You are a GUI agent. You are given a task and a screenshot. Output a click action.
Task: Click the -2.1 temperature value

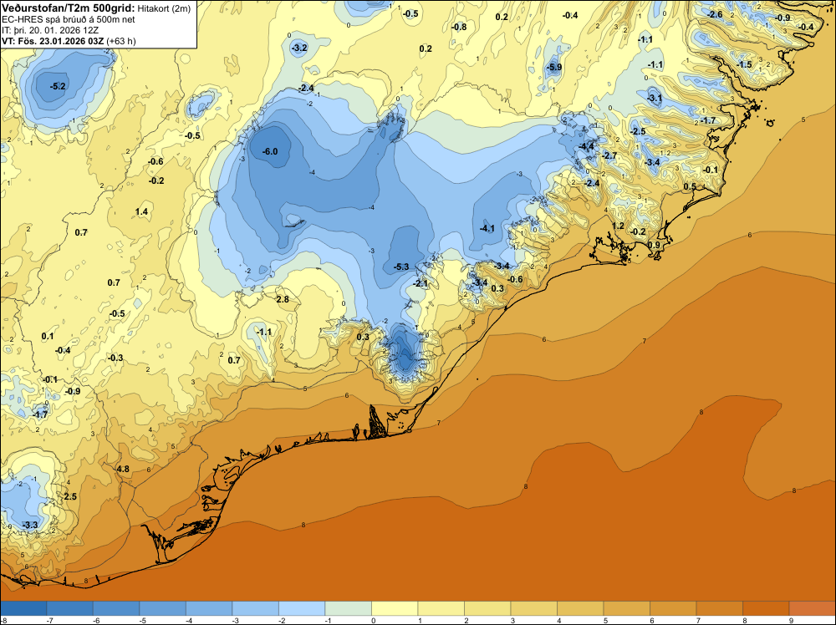click(421, 284)
